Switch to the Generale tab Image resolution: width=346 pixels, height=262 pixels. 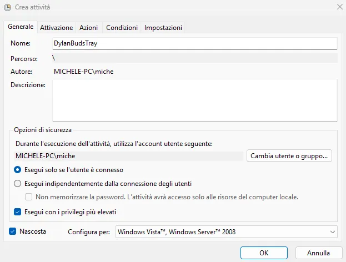pos(21,27)
